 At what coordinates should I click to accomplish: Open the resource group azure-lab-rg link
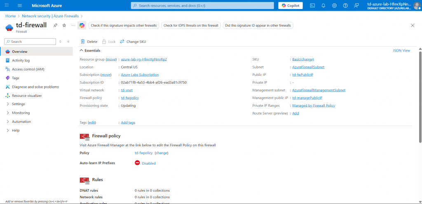(x=144, y=59)
